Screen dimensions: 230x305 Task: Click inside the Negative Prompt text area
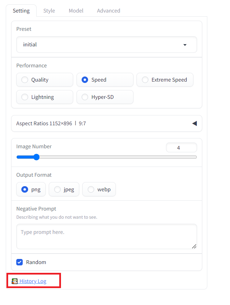point(107,236)
